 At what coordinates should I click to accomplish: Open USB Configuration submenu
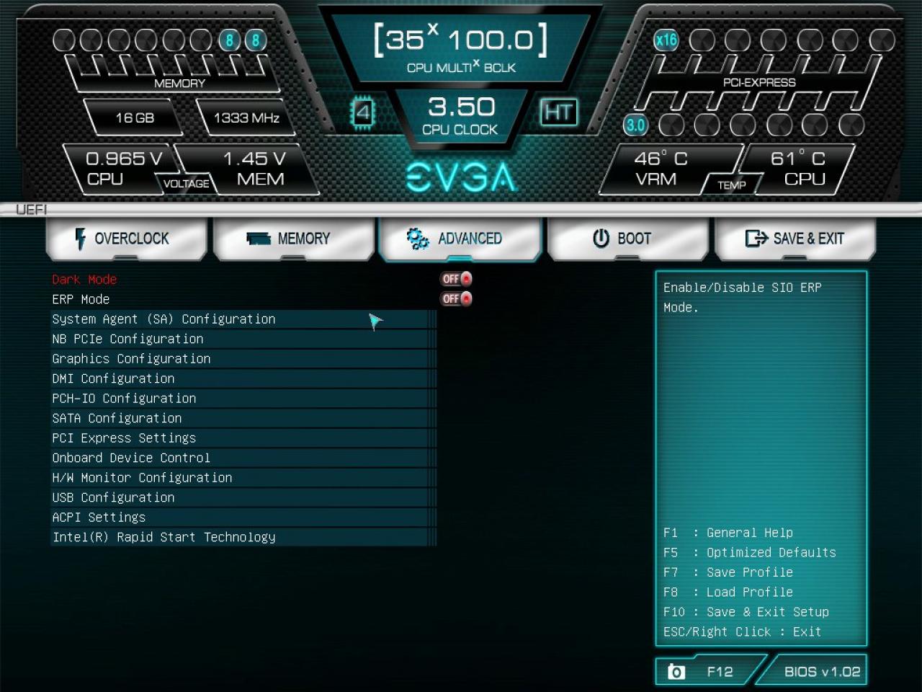click(243, 497)
